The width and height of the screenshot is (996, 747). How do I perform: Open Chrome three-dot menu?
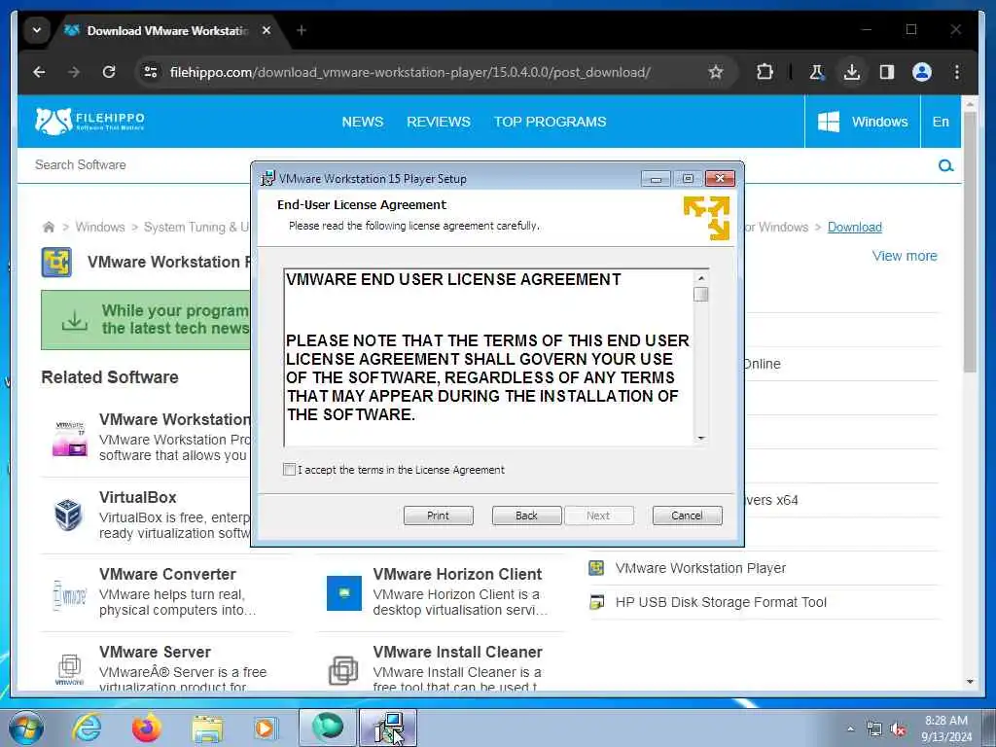point(957,72)
